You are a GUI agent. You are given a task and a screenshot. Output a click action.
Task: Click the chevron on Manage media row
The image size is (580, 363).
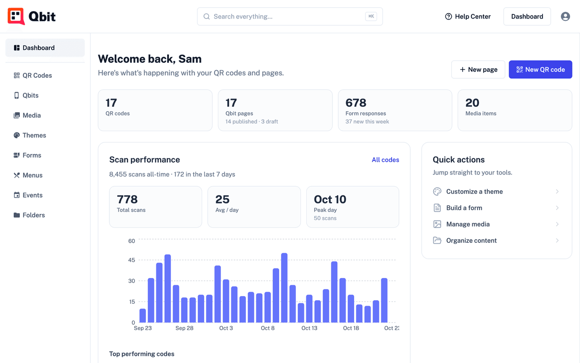[557, 224]
